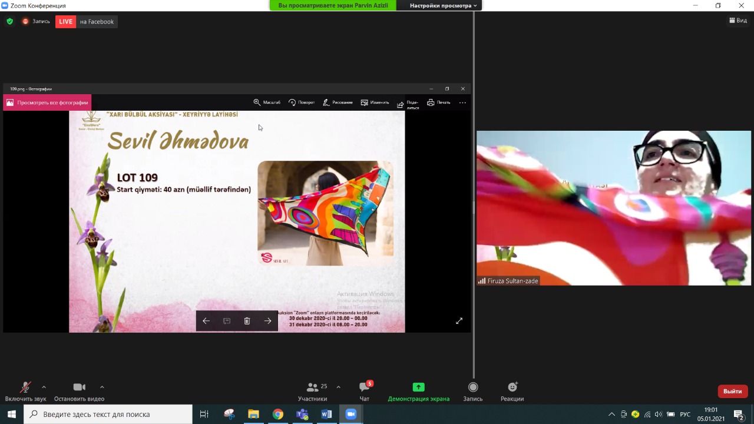Open the Windows notification center icon
The image size is (754, 424).
pos(739,414)
